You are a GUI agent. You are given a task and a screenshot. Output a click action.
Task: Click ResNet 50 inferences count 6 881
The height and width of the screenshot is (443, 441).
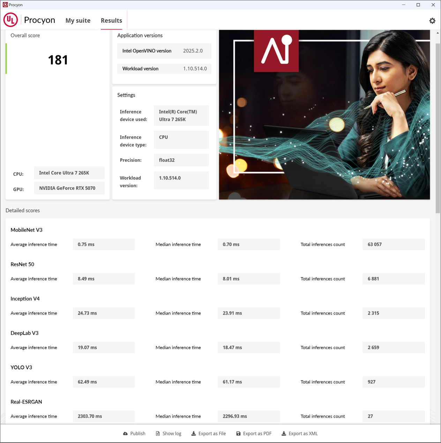pyautogui.click(x=394, y=279)
